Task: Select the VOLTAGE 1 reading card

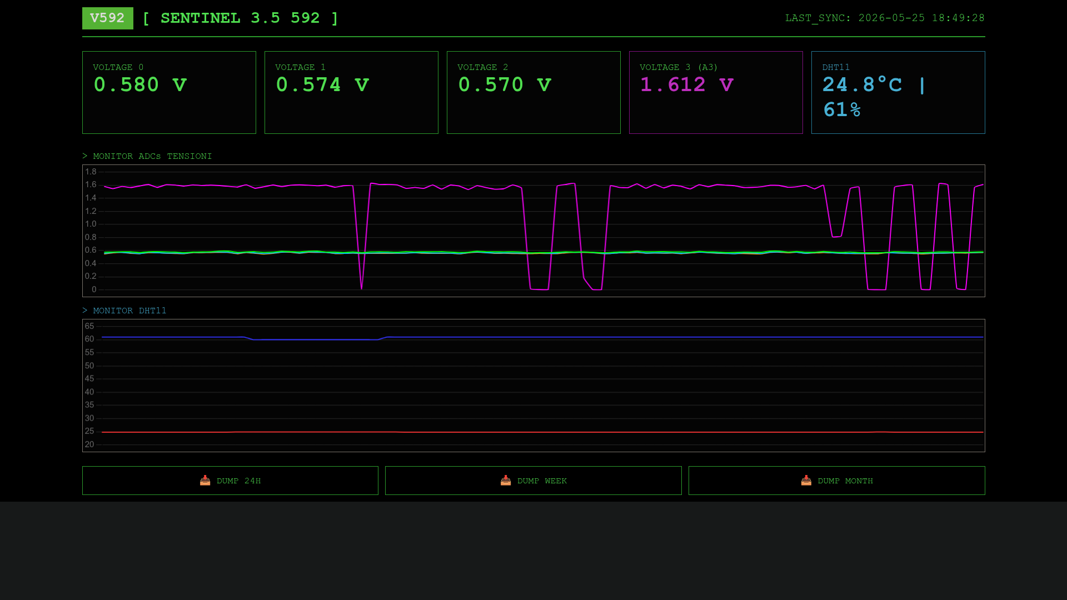Action: point(351,92)
